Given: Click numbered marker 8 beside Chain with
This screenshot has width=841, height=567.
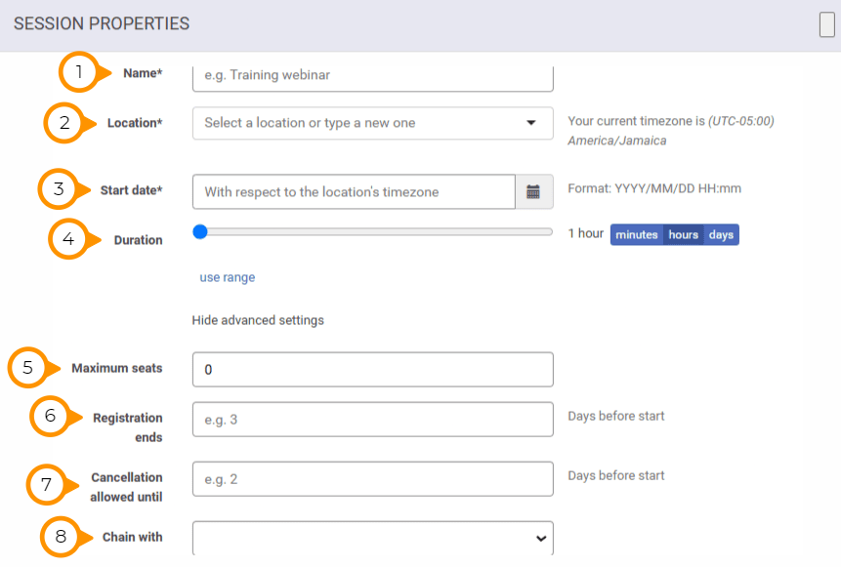Looking at the screenshot, I should pos(61,537).
